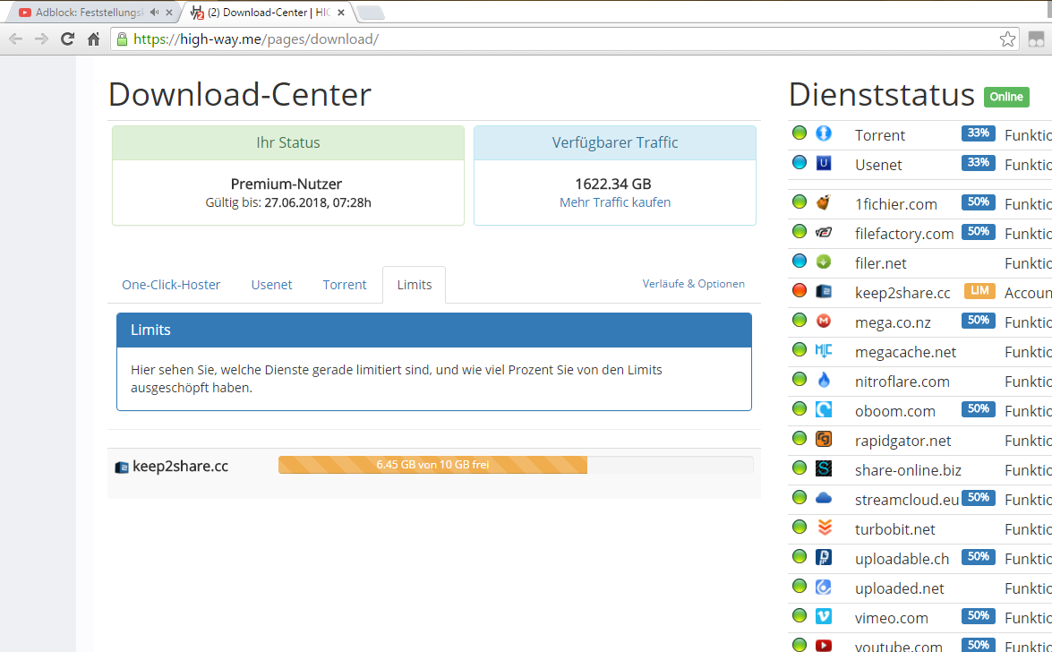Bookmark this page with the star icon
Viewport: 1052px width, 652px height.
coord(1007,39)
